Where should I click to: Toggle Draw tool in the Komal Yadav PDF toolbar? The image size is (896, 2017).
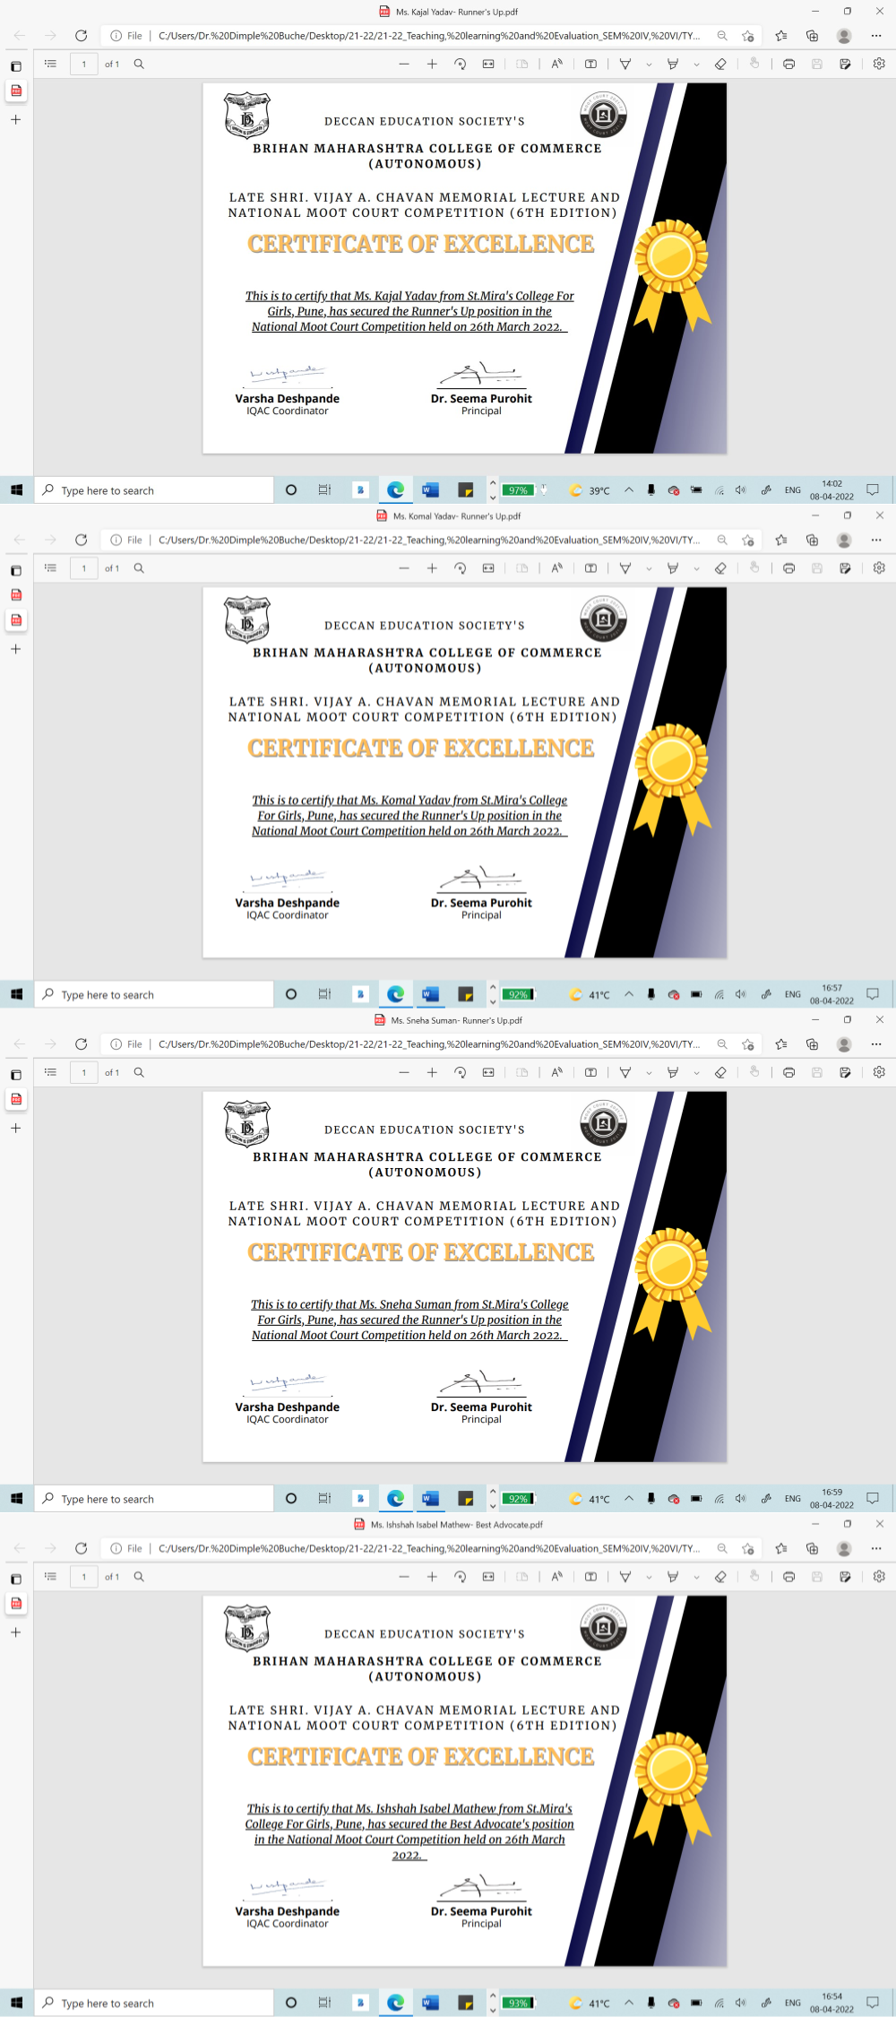point(625,567)
